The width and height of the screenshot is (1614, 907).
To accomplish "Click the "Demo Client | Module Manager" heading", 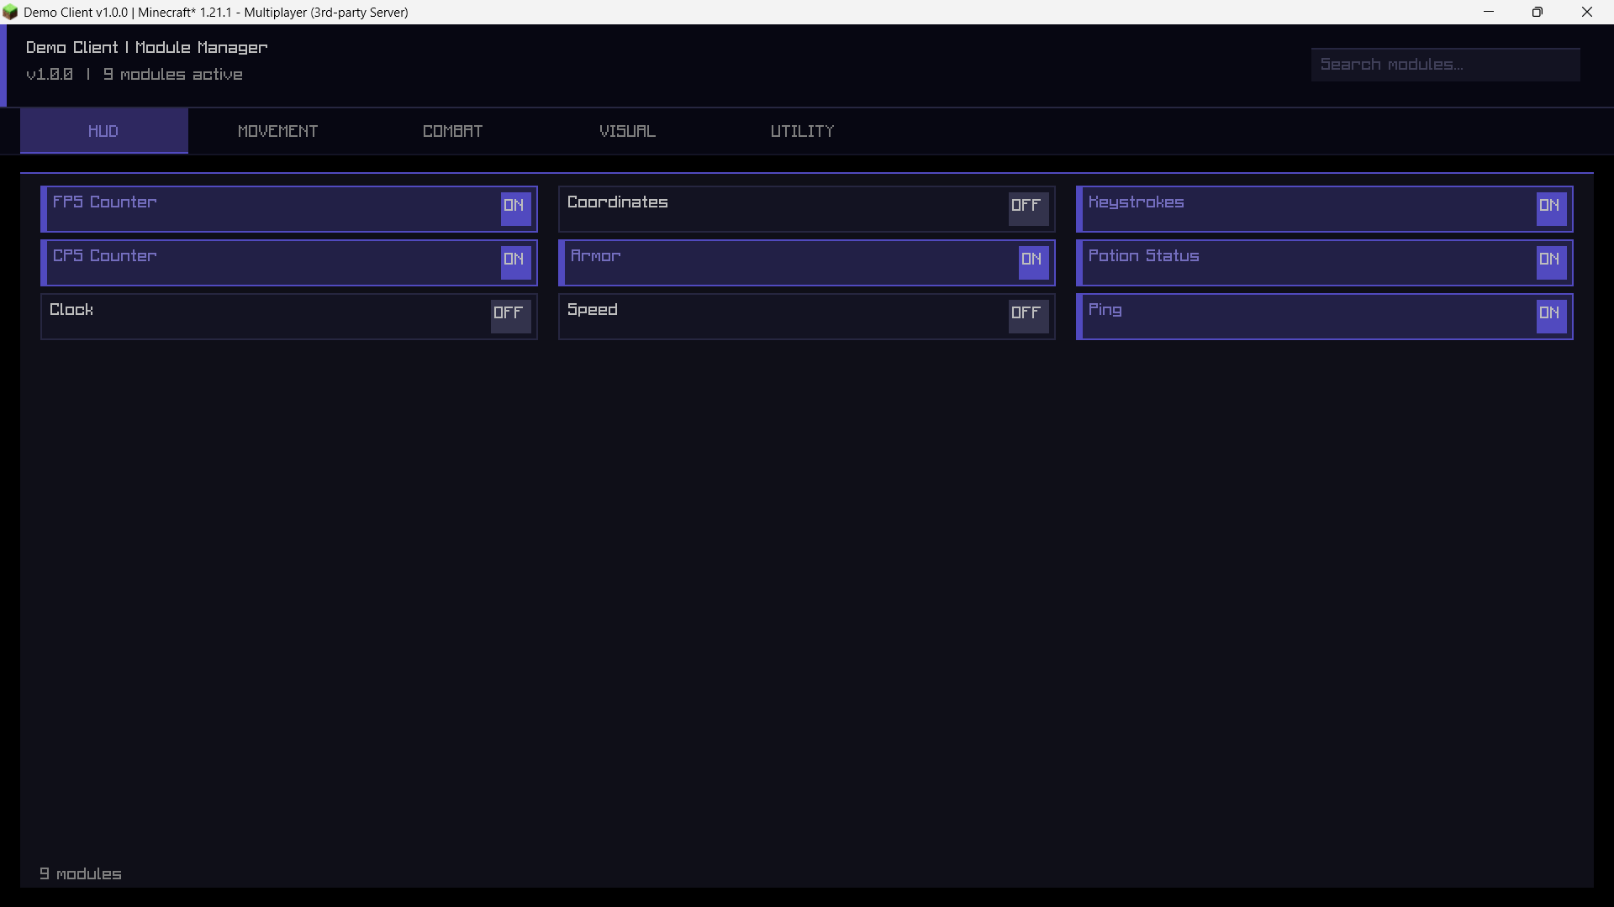I will click(x=147, y=48).
